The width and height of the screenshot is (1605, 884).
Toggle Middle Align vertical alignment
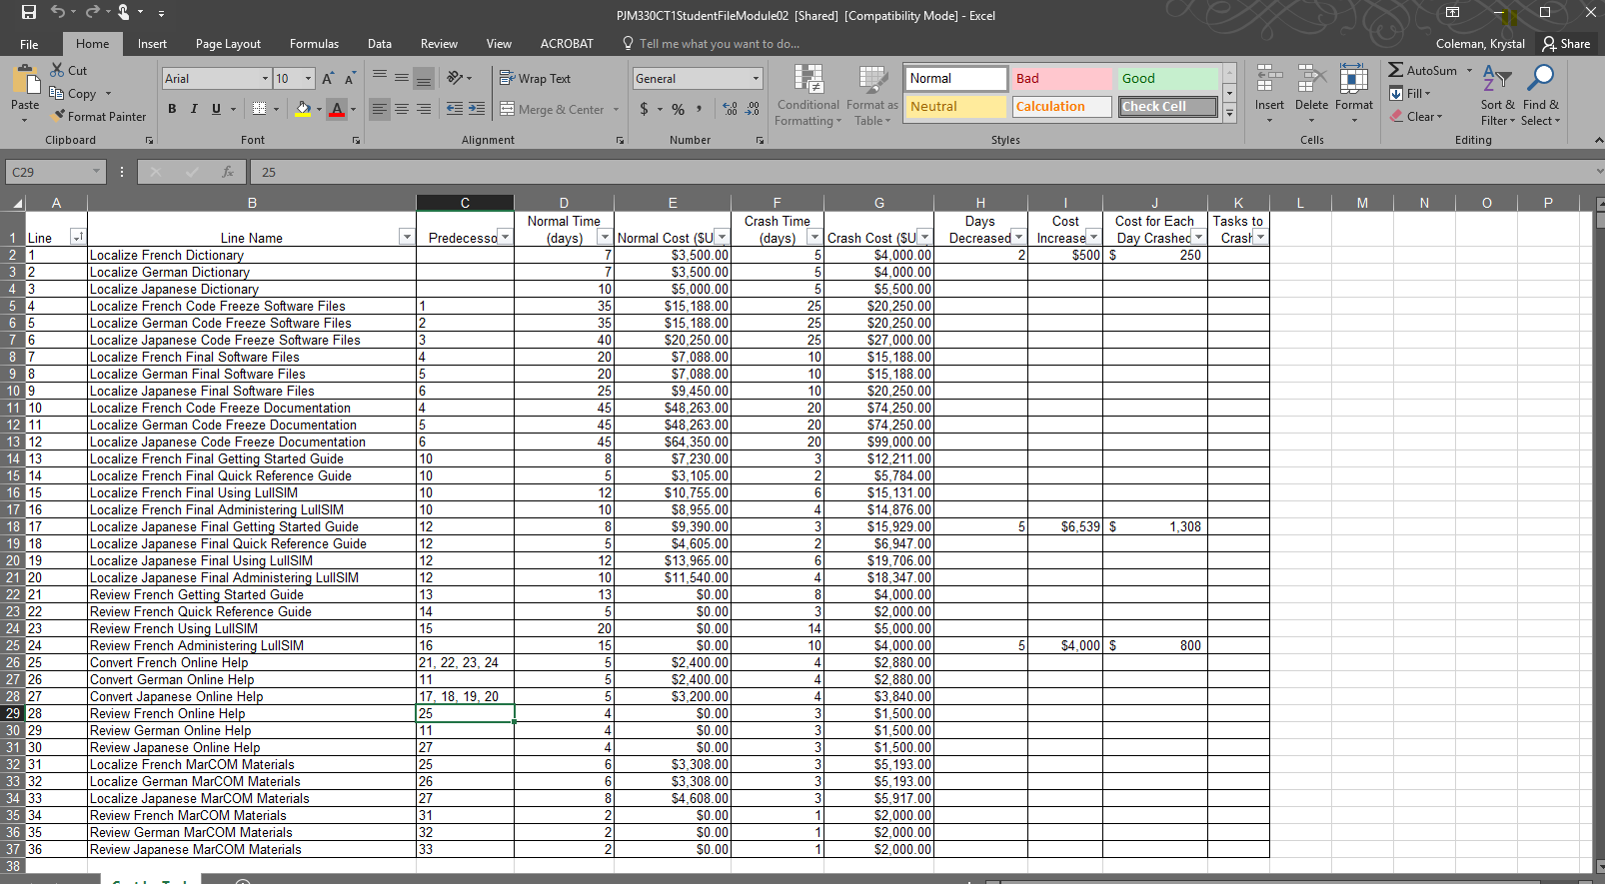[401, 78]
